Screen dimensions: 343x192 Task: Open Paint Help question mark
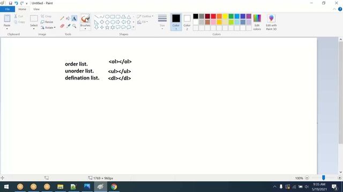[340, 9]
